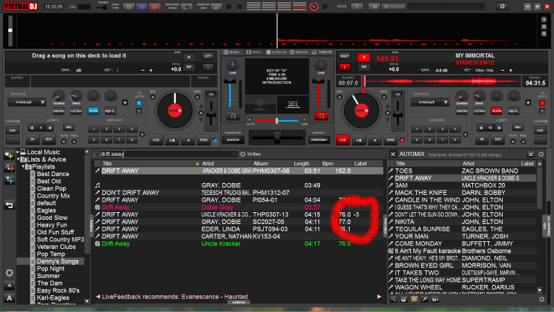554x312 pixels.
Task: Enable left deck headphone cue button
Action: coord(233,116)
